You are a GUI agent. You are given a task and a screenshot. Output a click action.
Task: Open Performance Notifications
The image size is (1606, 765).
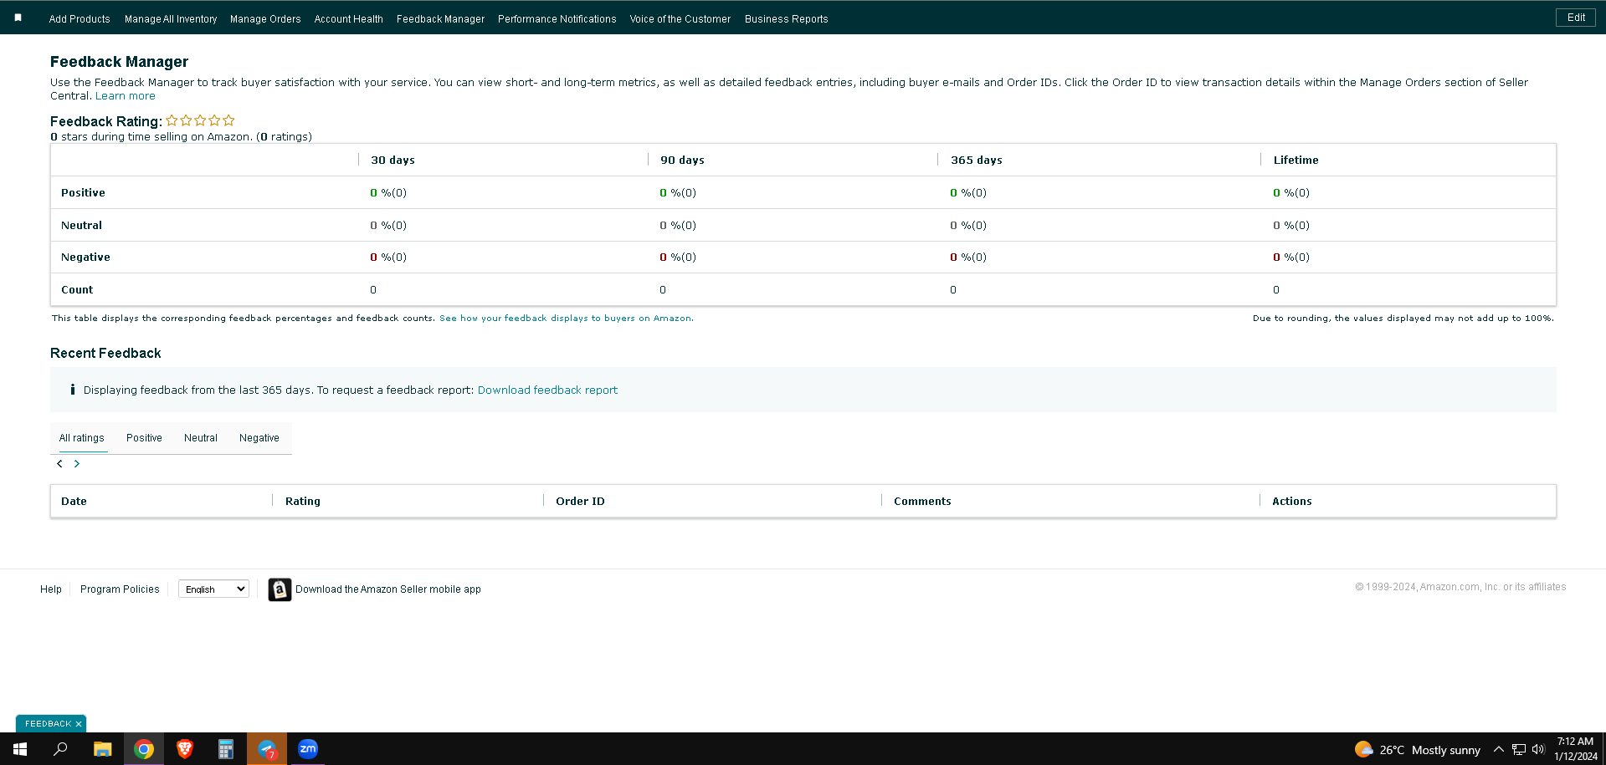[557, 19]
